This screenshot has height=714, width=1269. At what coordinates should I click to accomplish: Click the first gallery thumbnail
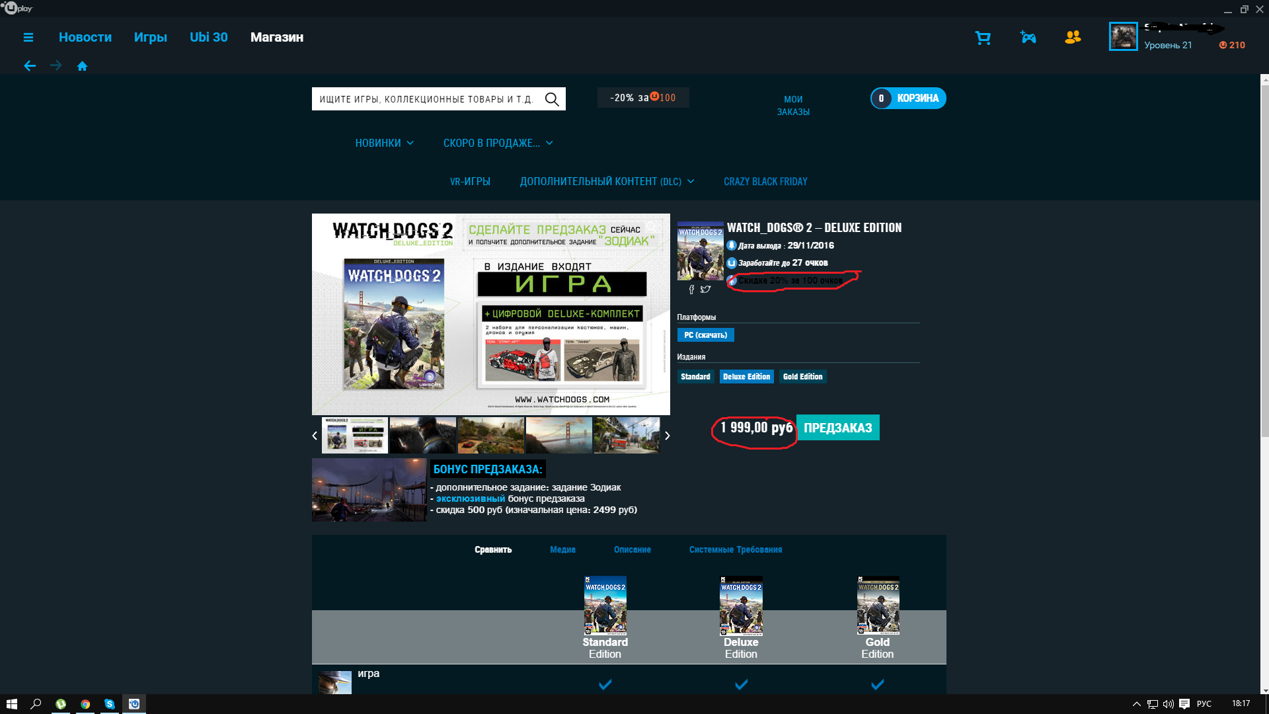pos(355,435)
